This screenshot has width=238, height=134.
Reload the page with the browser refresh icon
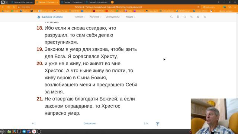[14, 7]
